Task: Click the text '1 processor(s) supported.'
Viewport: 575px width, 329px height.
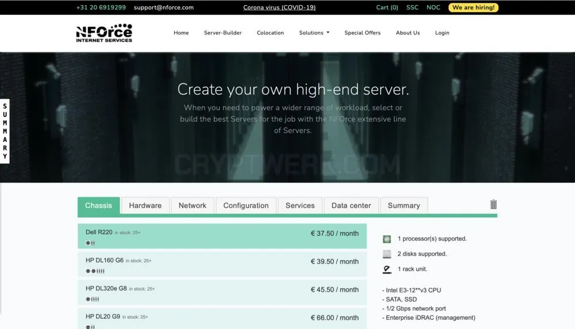Action: 432,238
